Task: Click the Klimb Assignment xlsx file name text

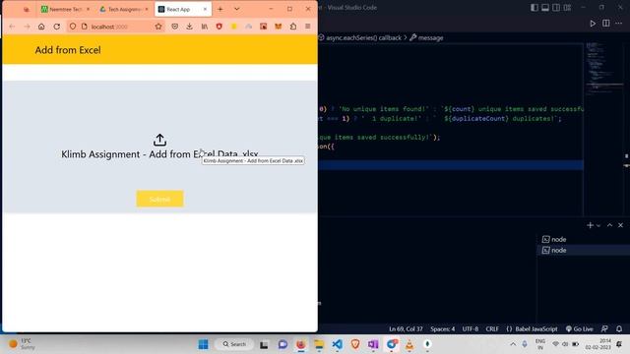Action: tap(159, 154)
